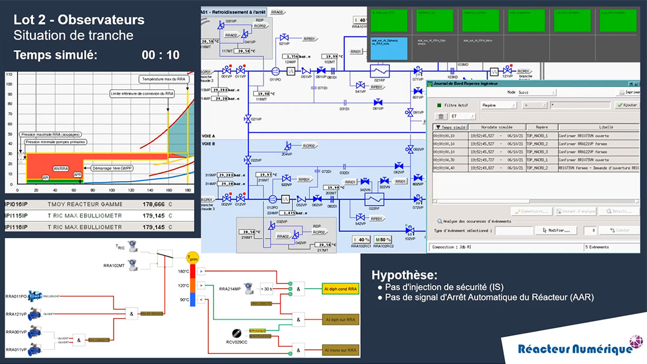Jump to RRA02 synoptic link at top

pos(278,12)
